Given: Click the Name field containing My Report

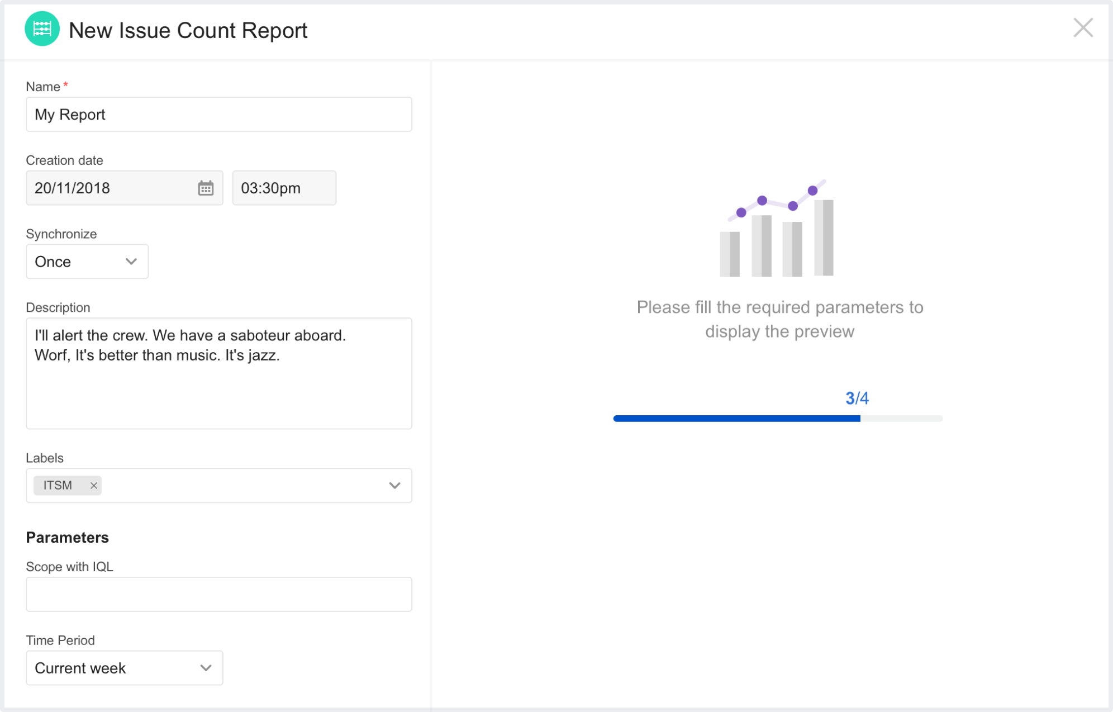Looking at the screenshot, I should 218,115.
